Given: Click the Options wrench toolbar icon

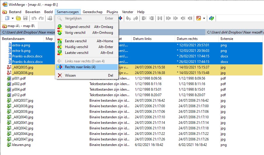Looking at the screenshot, I should point(199,18).
